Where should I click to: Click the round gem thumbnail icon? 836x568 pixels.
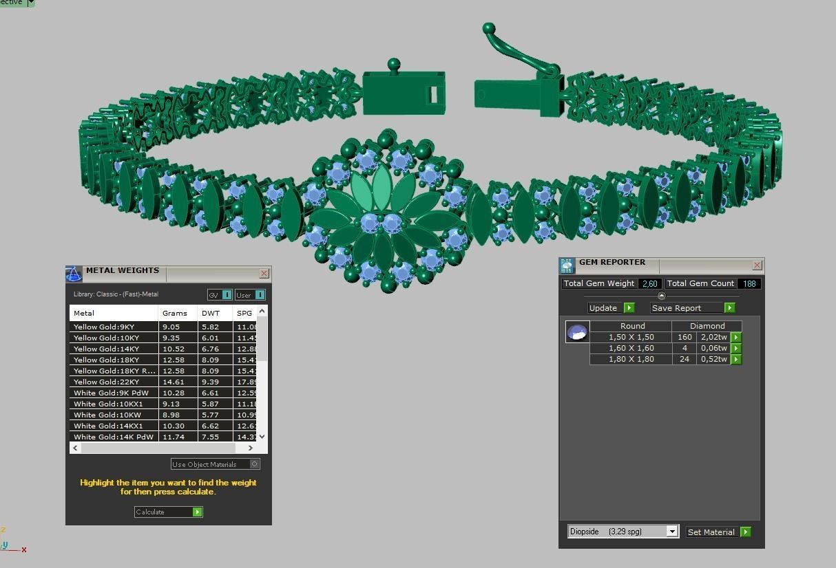tap(577, 332)
